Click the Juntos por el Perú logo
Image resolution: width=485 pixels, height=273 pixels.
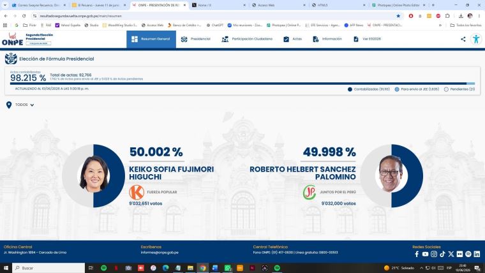[x=310, y=192]
